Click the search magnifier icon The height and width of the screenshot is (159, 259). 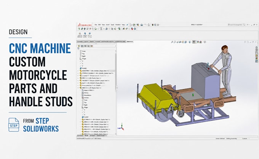point(244,25)
